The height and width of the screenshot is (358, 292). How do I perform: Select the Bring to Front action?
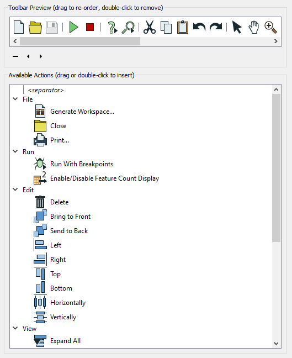70,216
